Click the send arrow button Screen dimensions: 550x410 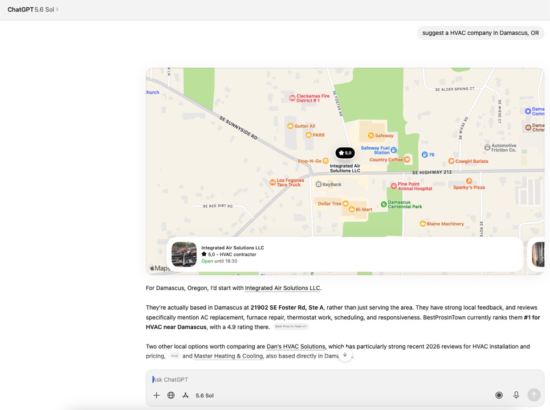coord(534,395)
